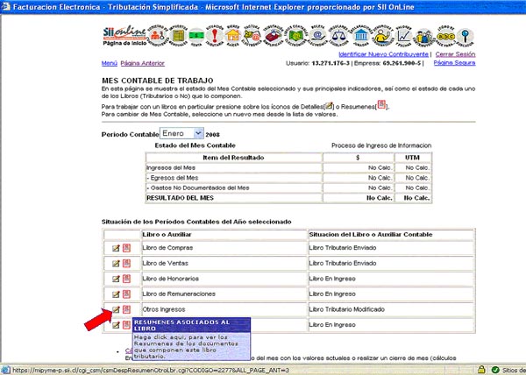Go to Página Anterior link
The height and width of the screenshot is (375, 526).
point(143,63)
